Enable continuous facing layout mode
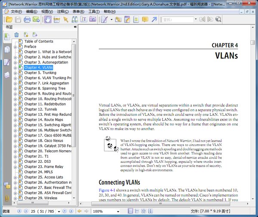258x217 pixels. (x=144, y=211)
